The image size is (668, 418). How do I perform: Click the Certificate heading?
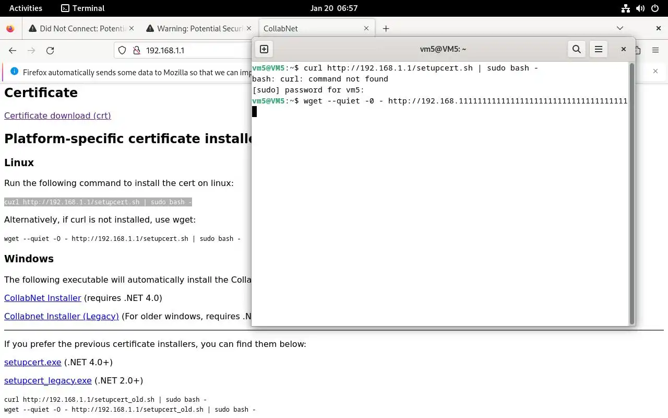tap(41, 92)
